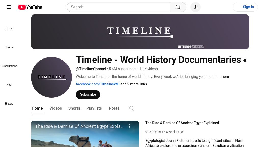Click the '5.6M subscribers' text
This screenshot has height=147, width=262.
click(123, 69)
